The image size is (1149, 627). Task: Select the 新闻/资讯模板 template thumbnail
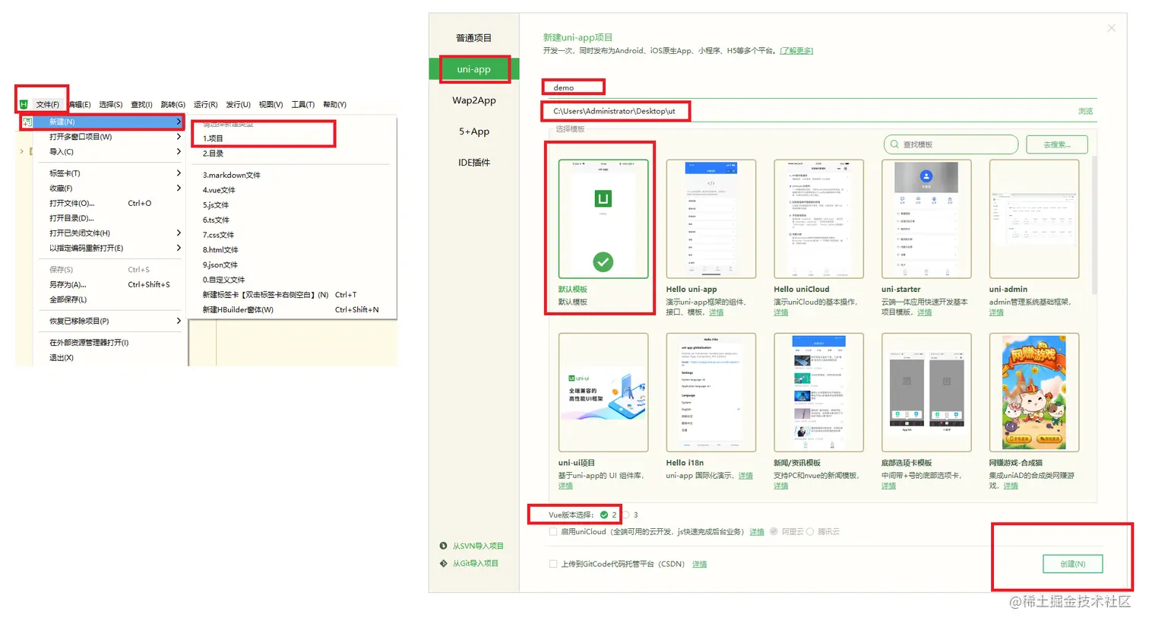[819, 392]
